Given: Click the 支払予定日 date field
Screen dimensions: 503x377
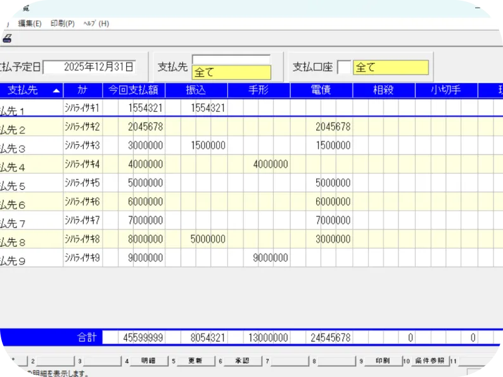Looking at the screenshot, I should click(89, 66).
